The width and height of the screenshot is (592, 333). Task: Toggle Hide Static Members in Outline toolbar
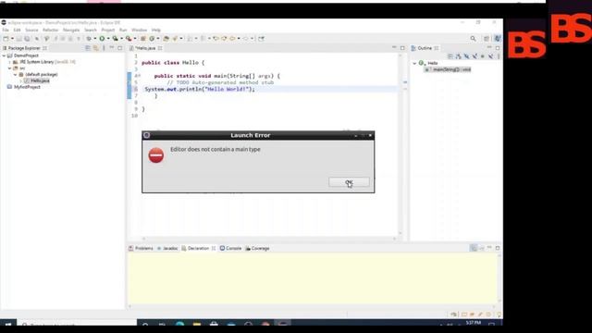coord(475,56)
